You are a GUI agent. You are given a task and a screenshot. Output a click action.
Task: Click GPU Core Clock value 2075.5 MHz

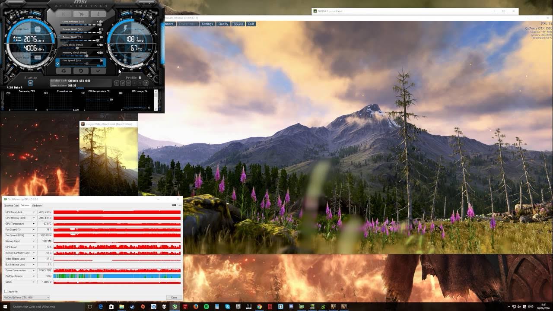pos(44,212)
